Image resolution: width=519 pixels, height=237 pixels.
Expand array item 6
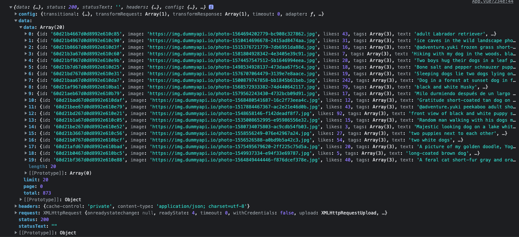pos(26,74)
